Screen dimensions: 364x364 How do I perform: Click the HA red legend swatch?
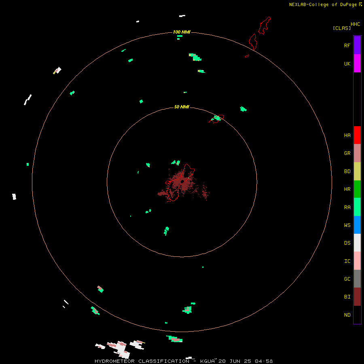tap(357, 135)
